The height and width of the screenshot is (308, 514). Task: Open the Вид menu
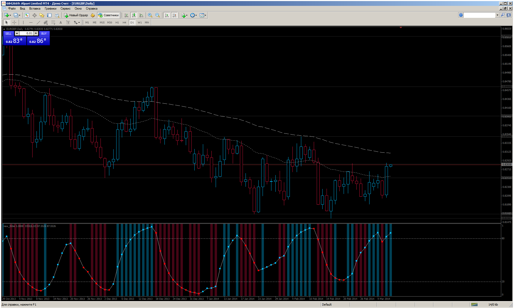point(22,9)
